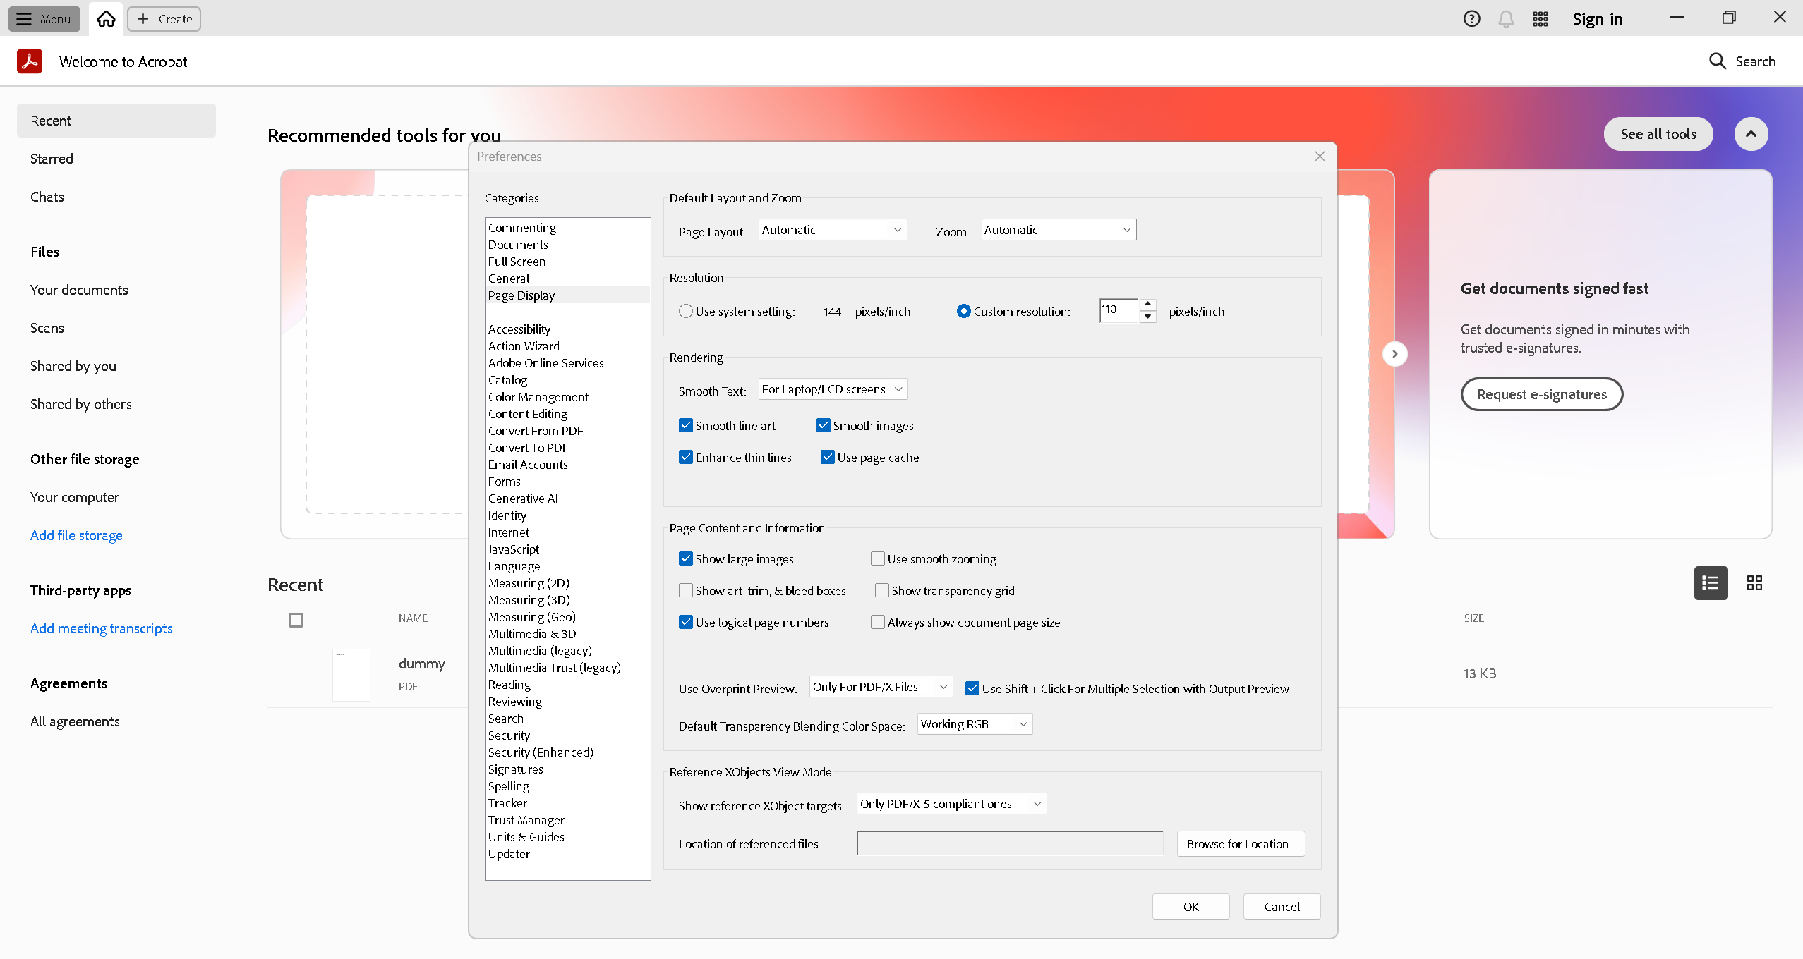Screen dimensions: 1803x959
Task: Toggle Smooth line art checkbox
Action: pos(685,425)
